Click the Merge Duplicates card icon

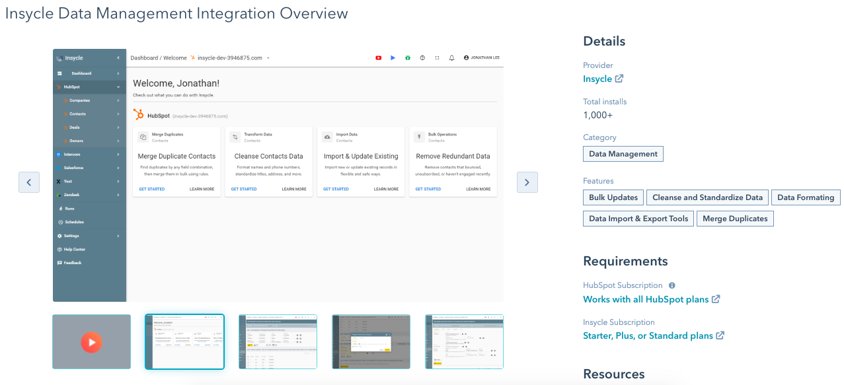tap(143, 137)
